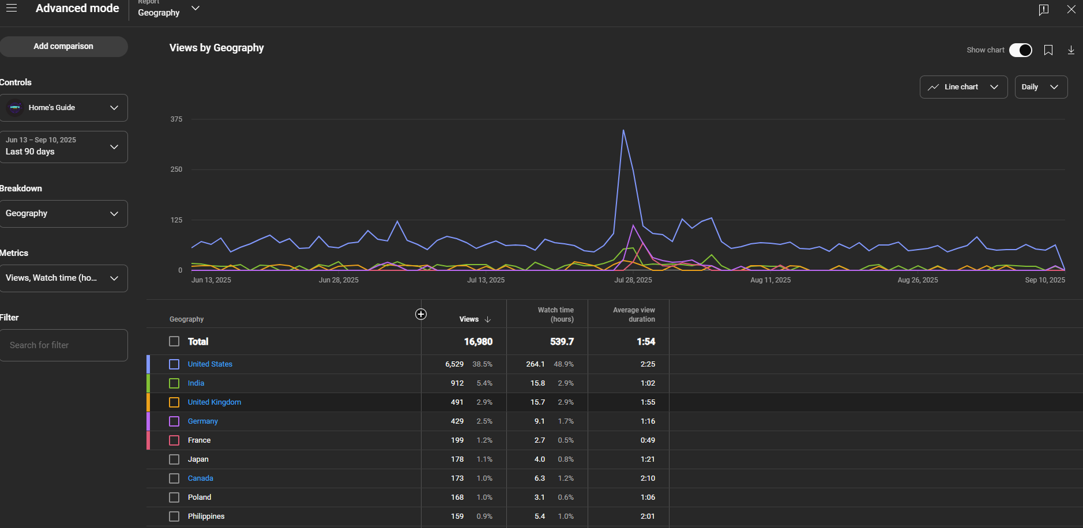Viewport: 1083px width, 528px height.
Task: Send feedback via the exclamation icon
Action: [x=1044, y=9]
